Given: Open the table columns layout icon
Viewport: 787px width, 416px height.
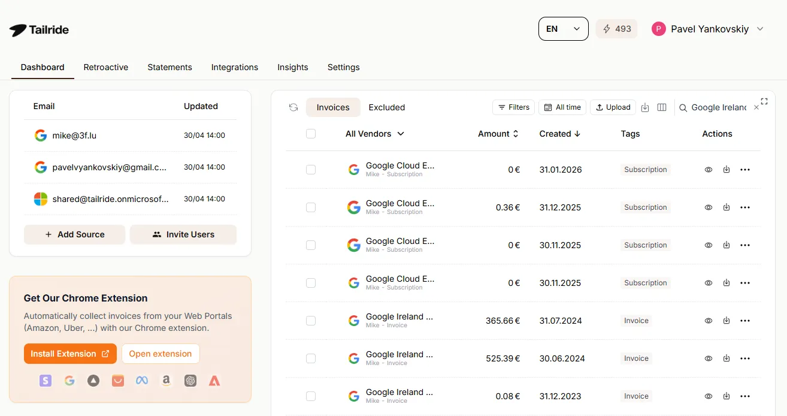Looking at the screenshot, I should 662,107.
